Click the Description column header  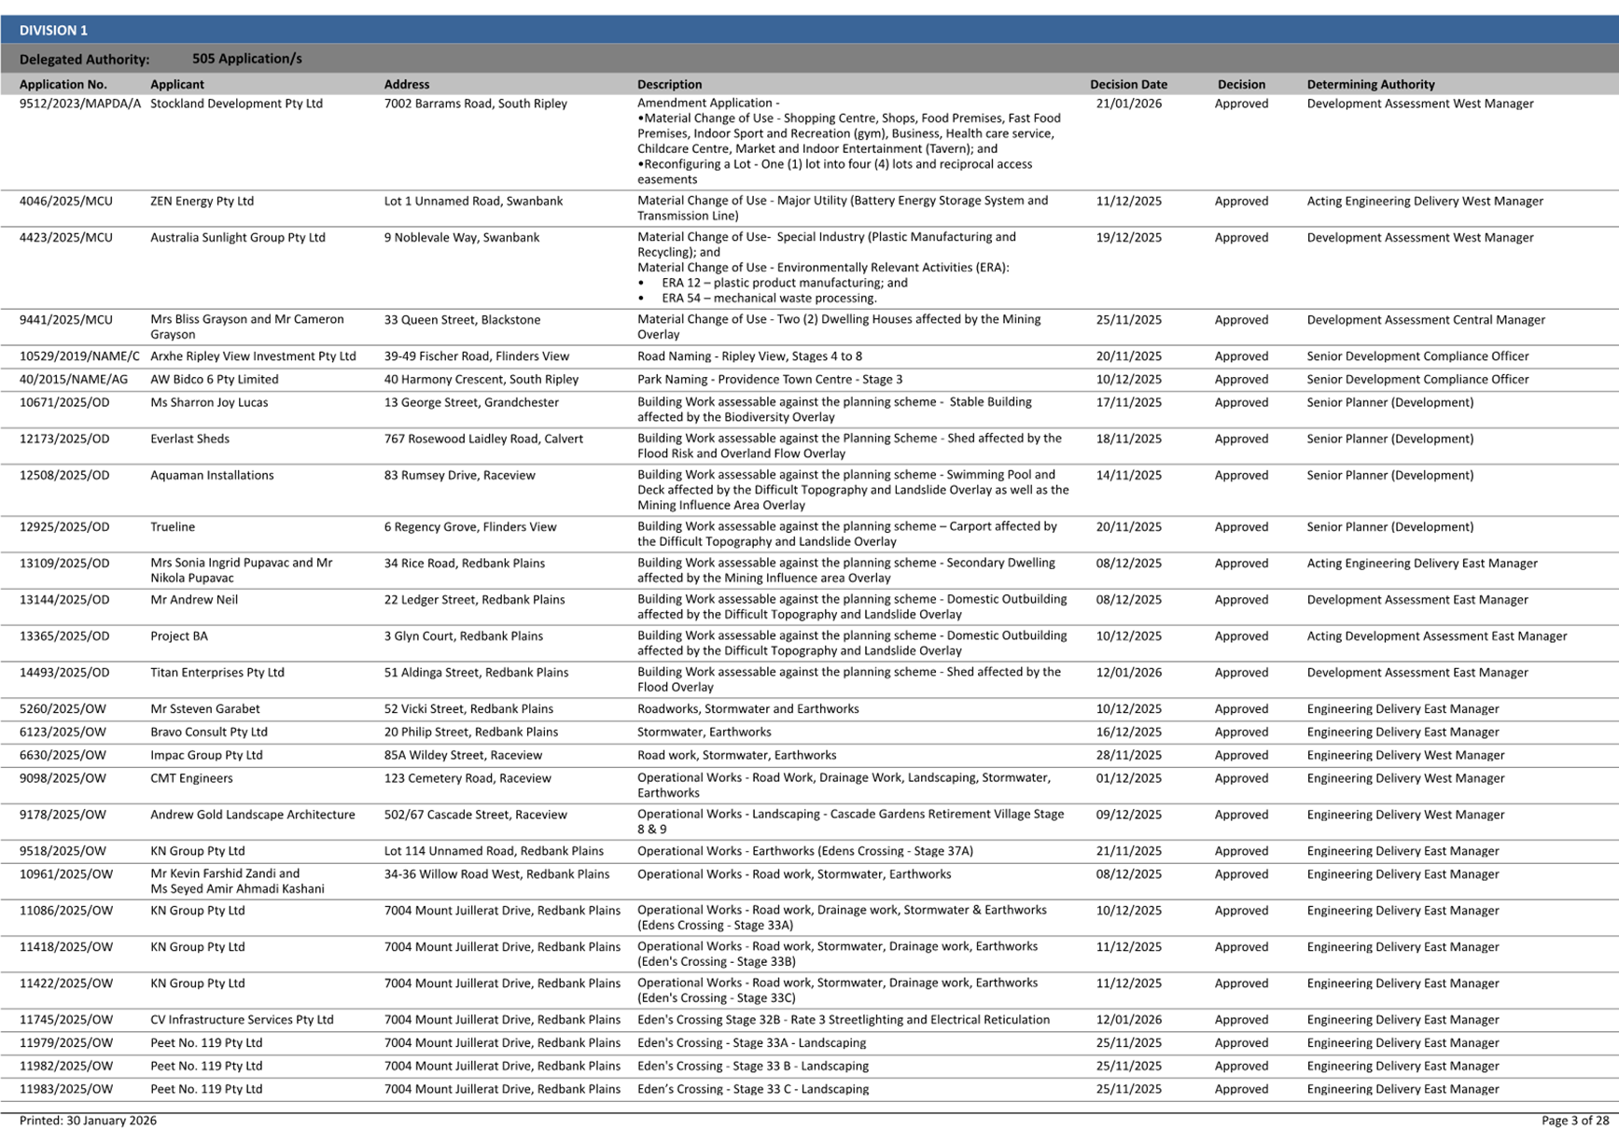coord(669,84)
